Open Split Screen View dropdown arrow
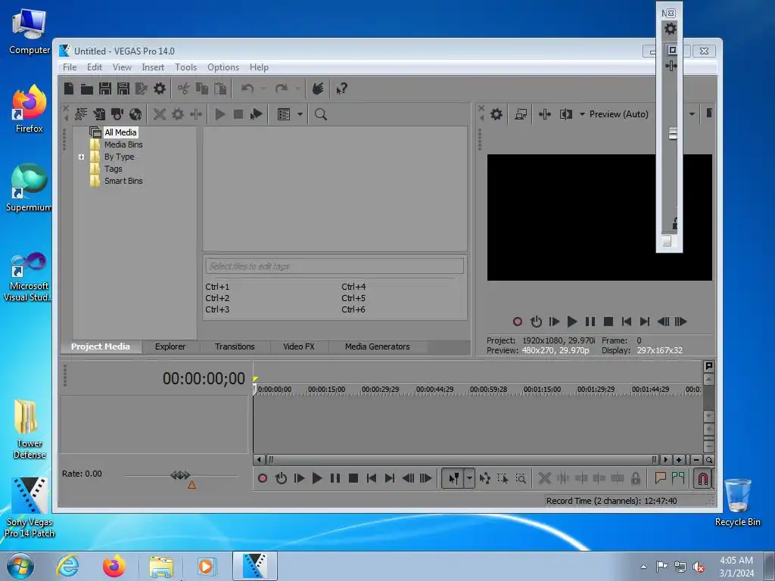The width and height of the screenshot is (775, 581). [582, 115]
